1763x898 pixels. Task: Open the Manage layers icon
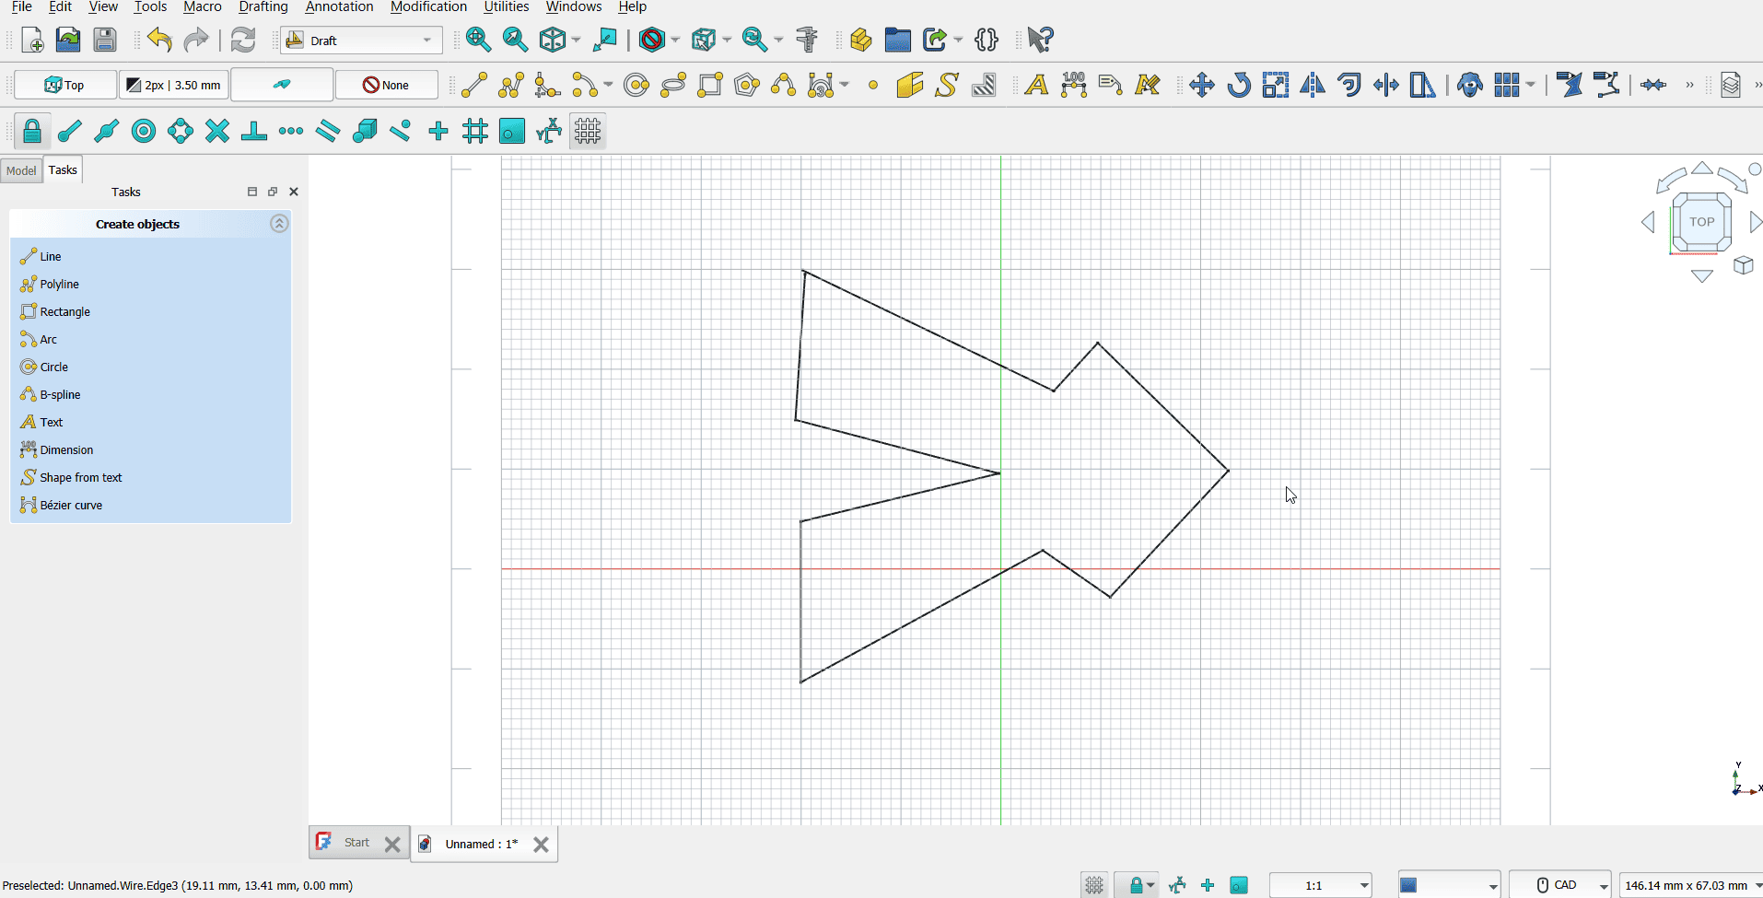(1731, 86)
